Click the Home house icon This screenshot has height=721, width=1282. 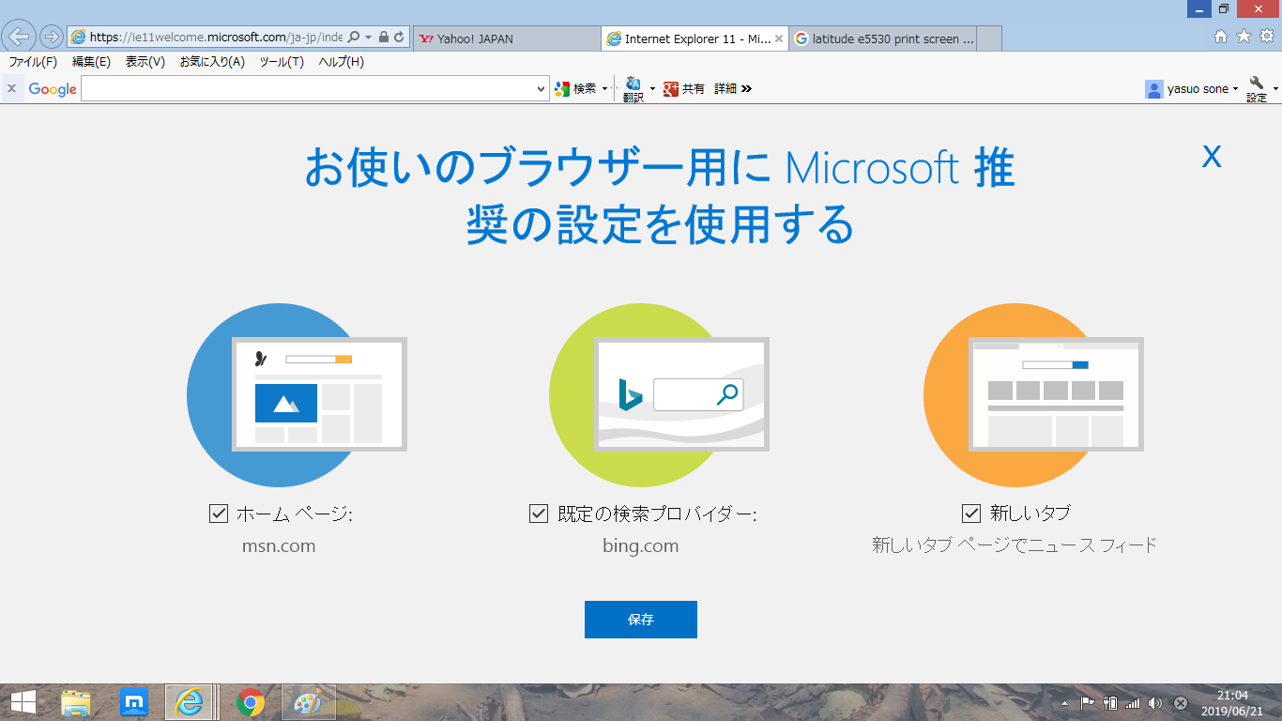[x=1221, y=37]
